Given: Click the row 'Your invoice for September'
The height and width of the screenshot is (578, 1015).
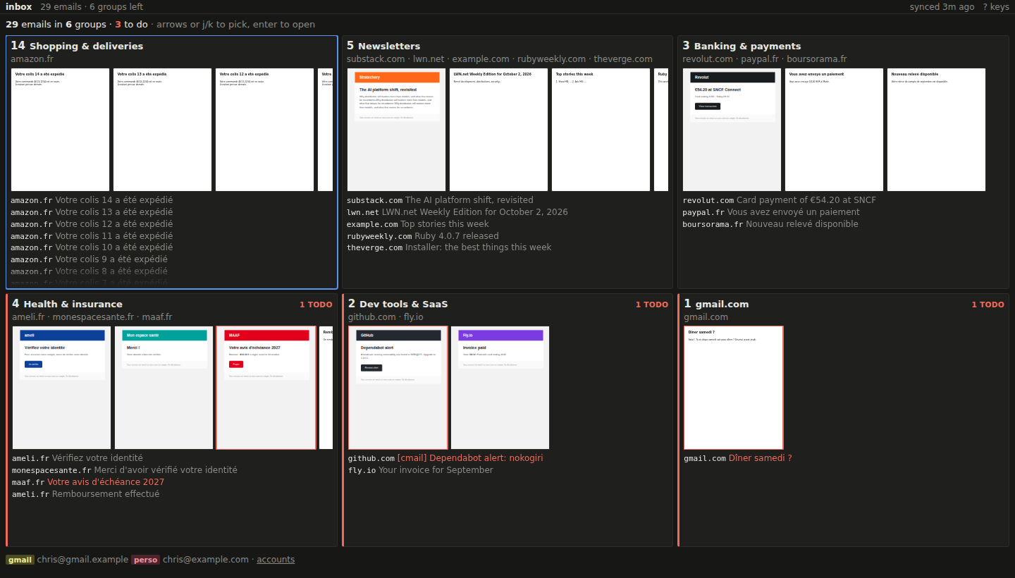Looking at the screenshot, I should click(x=508, y=470).
